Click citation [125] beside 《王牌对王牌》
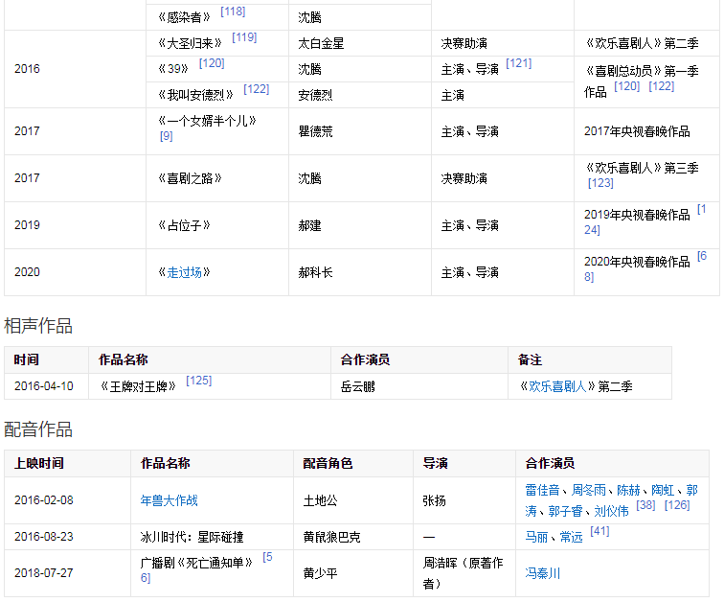Screen dimensions: 724x602 198,381
